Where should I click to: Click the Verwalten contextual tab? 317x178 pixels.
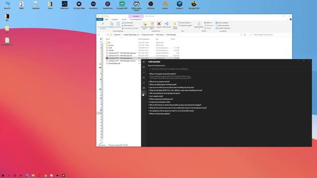point(136,16)
